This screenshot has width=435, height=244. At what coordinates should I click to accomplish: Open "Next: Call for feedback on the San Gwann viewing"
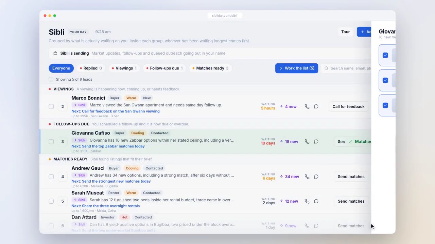[116, 111]
